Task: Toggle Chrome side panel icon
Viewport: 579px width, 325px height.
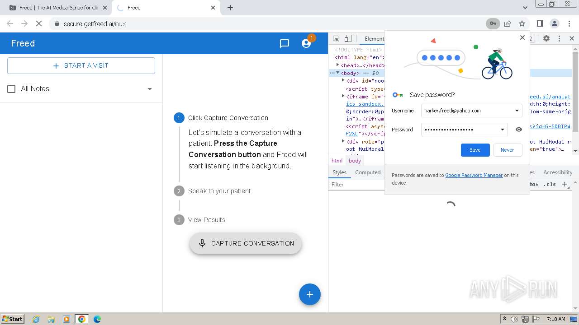Action: 540,23
